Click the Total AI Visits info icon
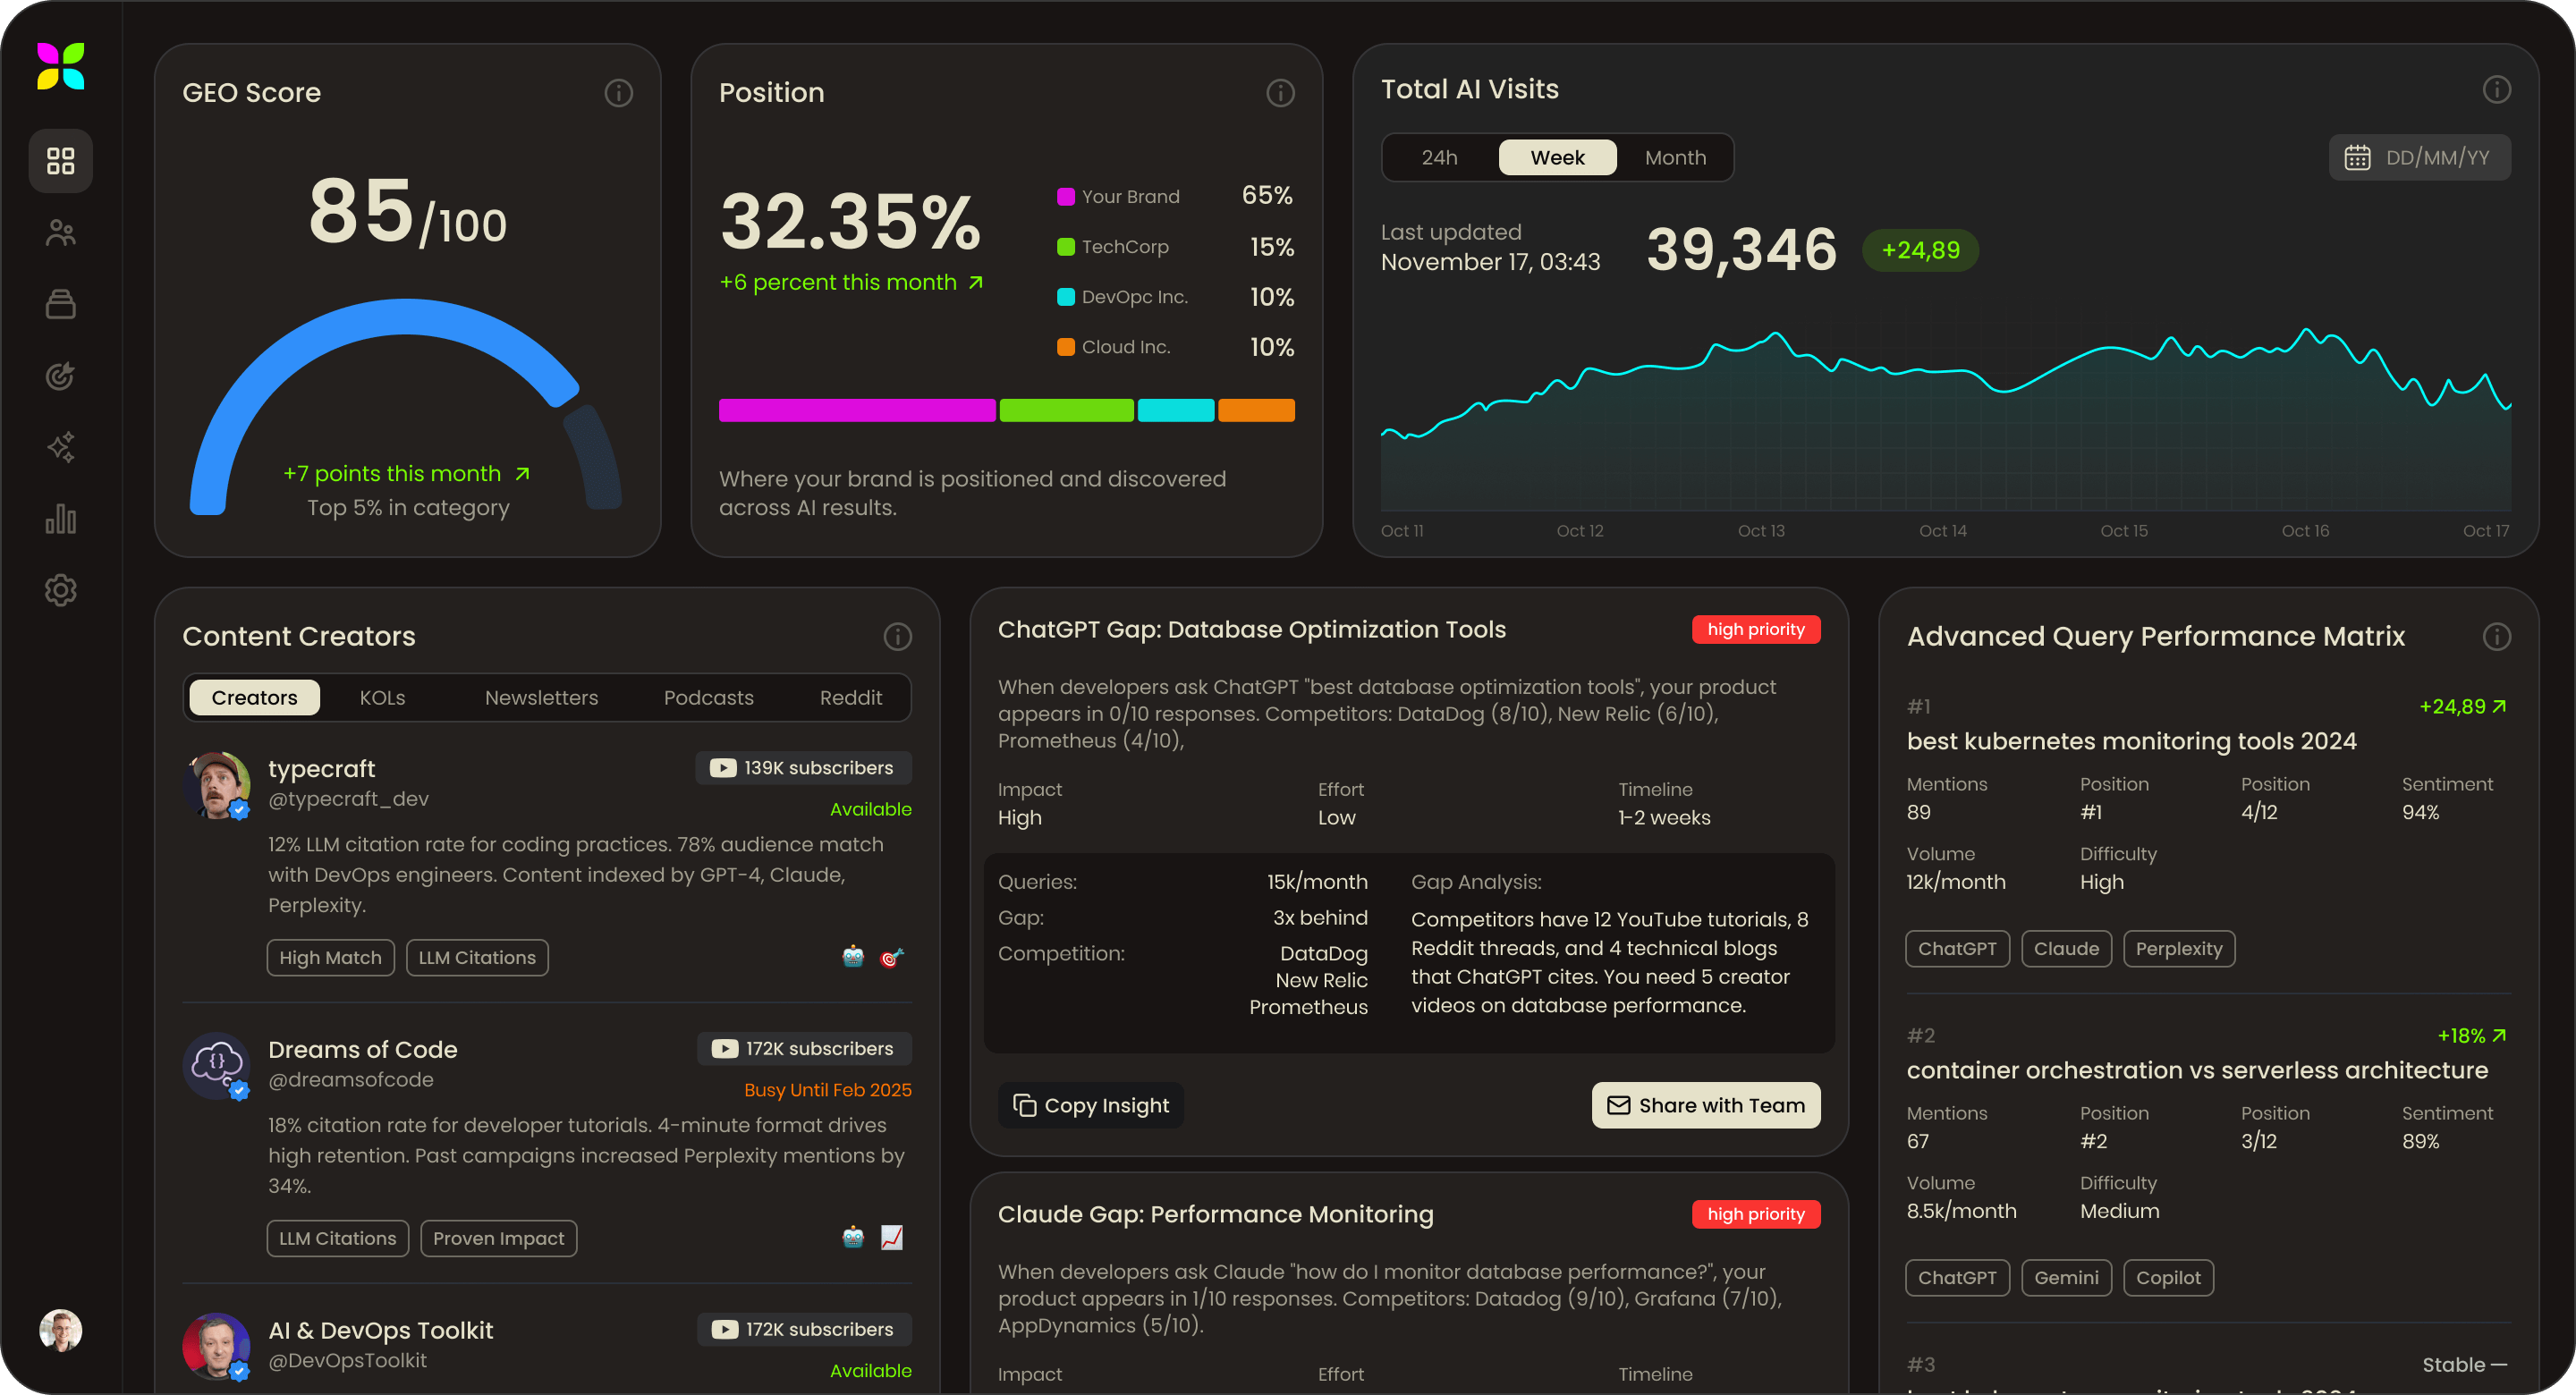The width and height of the screenshot is (2576, 1395). tap(2496, 90)
